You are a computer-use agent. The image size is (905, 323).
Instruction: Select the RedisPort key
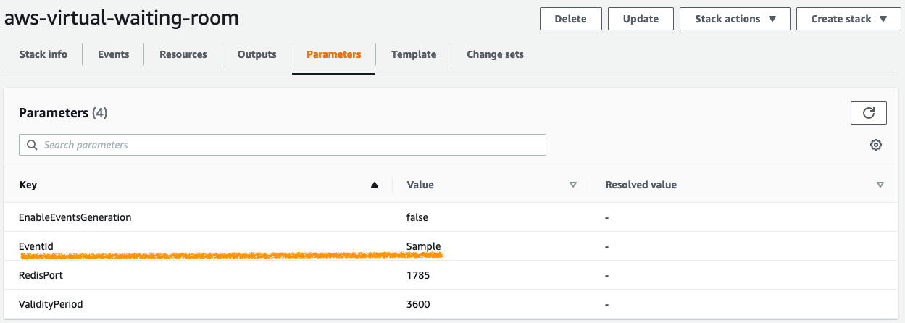[x=42, y=275]
